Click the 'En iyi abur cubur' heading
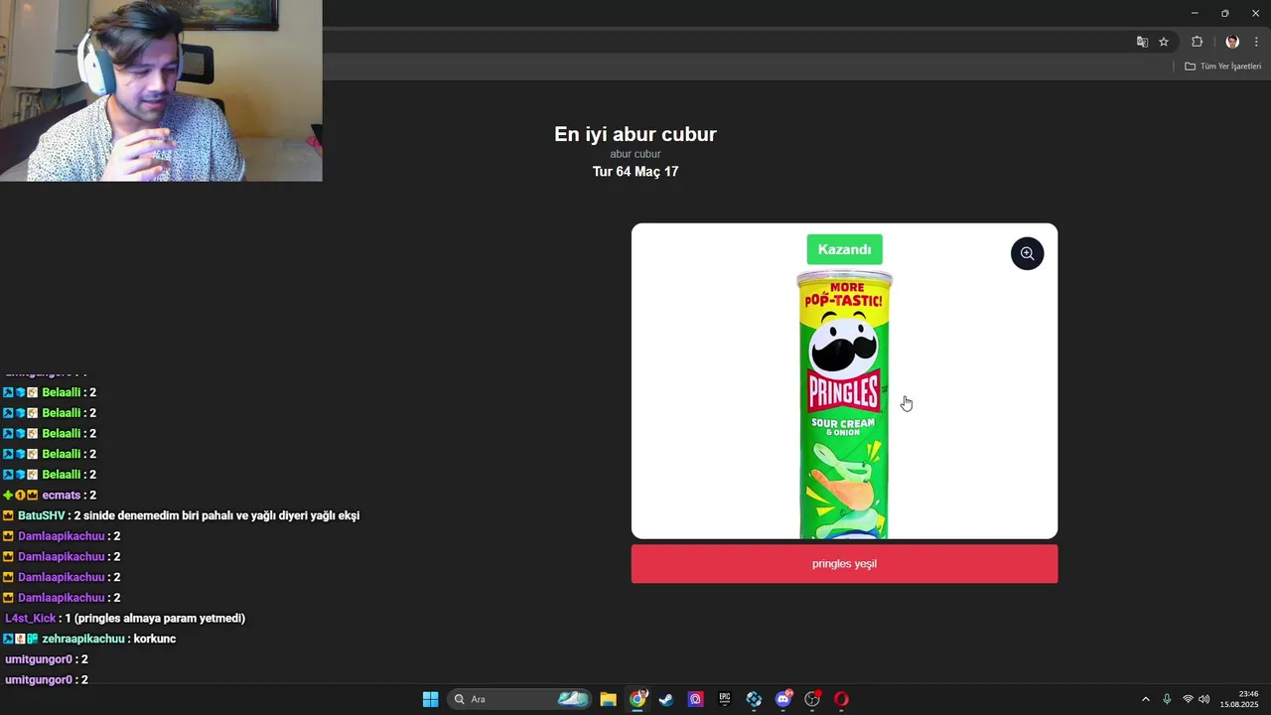This screenshot has height=715, width=1271. 635,134
